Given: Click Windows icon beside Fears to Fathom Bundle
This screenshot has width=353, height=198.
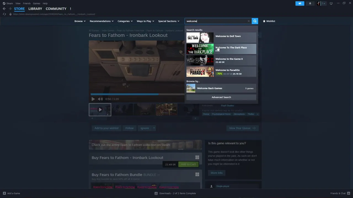Looking at the screenshot, I should [x=197, y=174].
